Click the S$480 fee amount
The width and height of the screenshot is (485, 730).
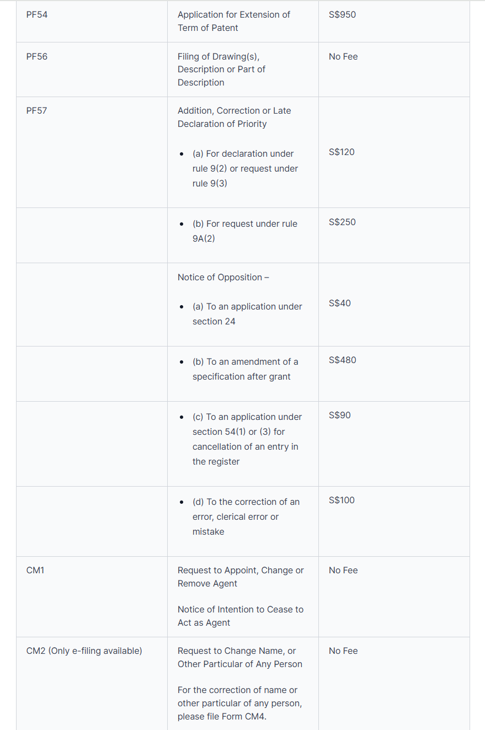point(342,360)
